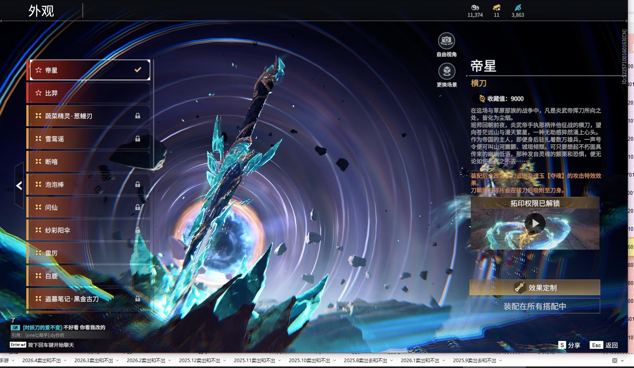Play the skin effect preview video
This screenshot has width=634, height=368.
click(x=535, y=223)
